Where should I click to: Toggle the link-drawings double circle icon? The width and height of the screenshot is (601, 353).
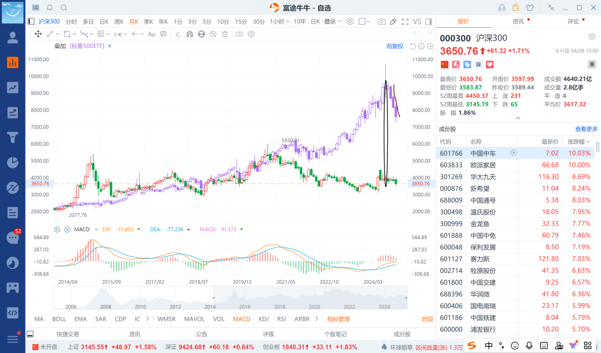click(x=239, y=34)
